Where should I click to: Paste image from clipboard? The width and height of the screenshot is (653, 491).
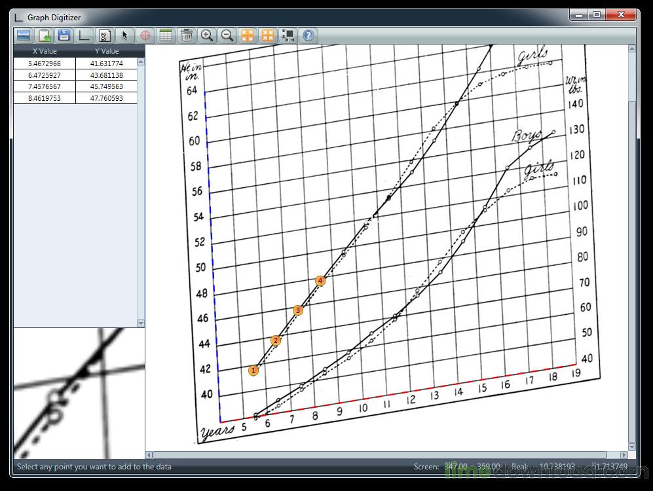pos(44,36)
